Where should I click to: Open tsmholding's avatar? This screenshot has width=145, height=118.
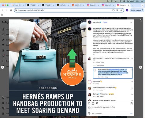coord(90,82)
